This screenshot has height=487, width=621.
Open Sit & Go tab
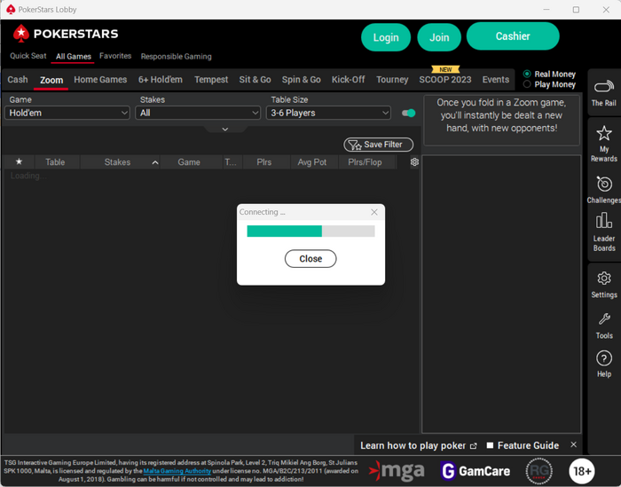pos(255,80)
